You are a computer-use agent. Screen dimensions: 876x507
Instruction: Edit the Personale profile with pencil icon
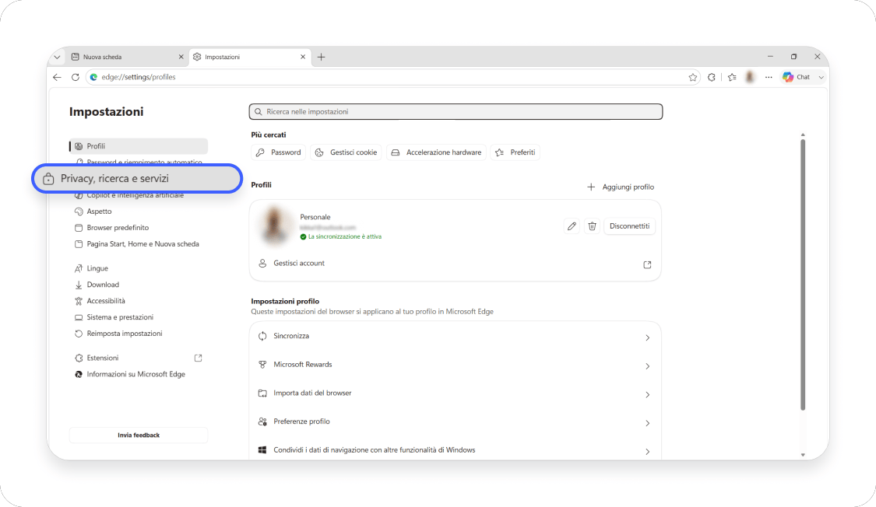pos(572,226)
